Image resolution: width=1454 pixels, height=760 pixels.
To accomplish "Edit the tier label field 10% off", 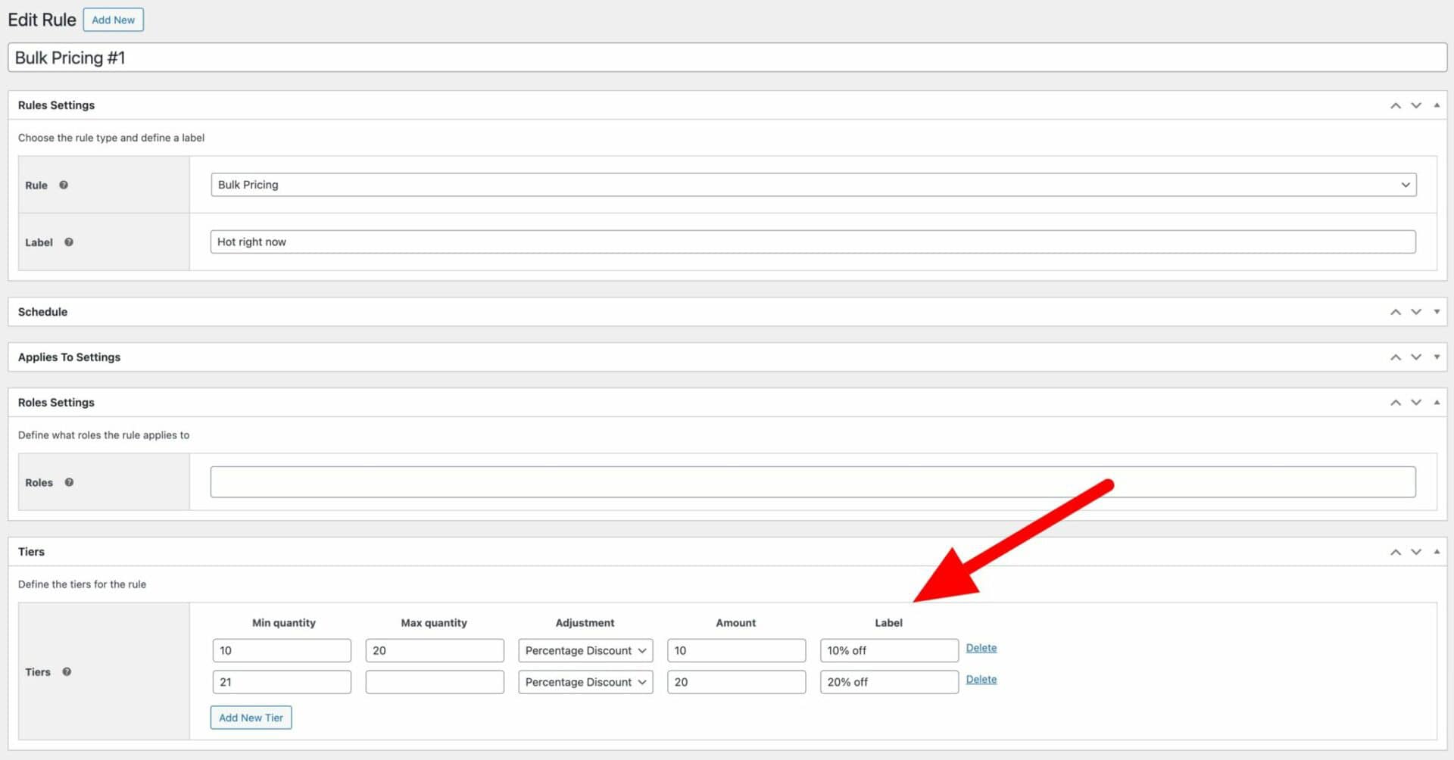I will click(x=889, y=650).
